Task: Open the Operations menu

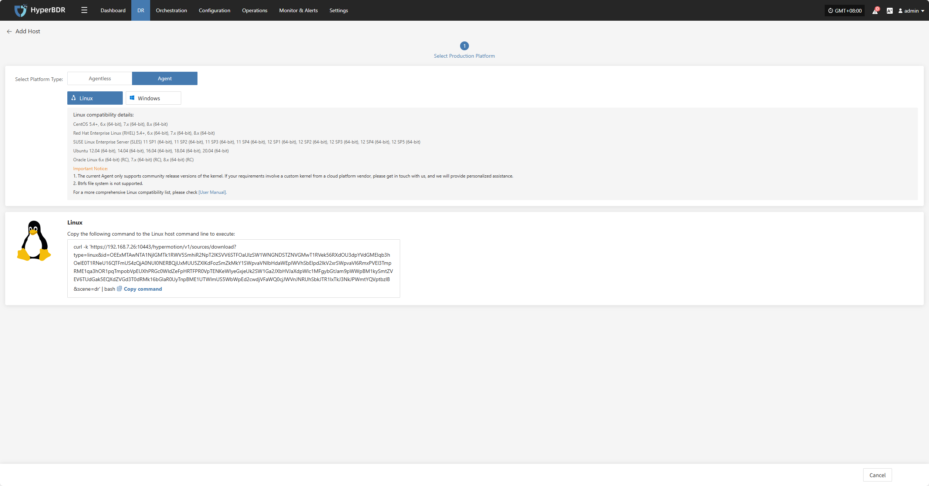Action: [x=254, y=10]
